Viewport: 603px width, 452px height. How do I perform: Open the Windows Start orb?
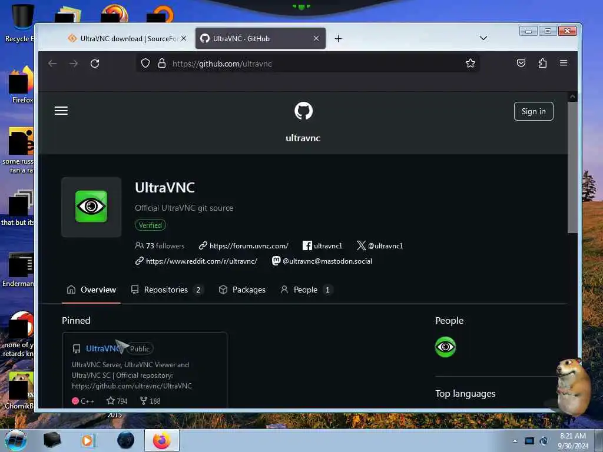click(16, 440)
